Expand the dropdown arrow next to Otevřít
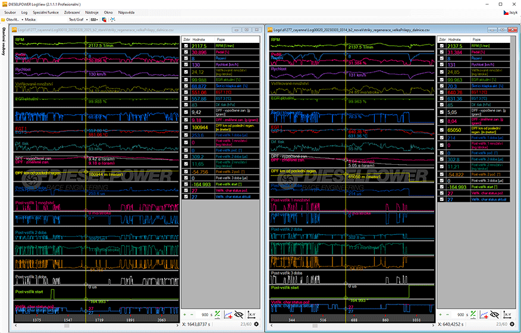Viewport: 521px width, 333px height. click(22, 20)
